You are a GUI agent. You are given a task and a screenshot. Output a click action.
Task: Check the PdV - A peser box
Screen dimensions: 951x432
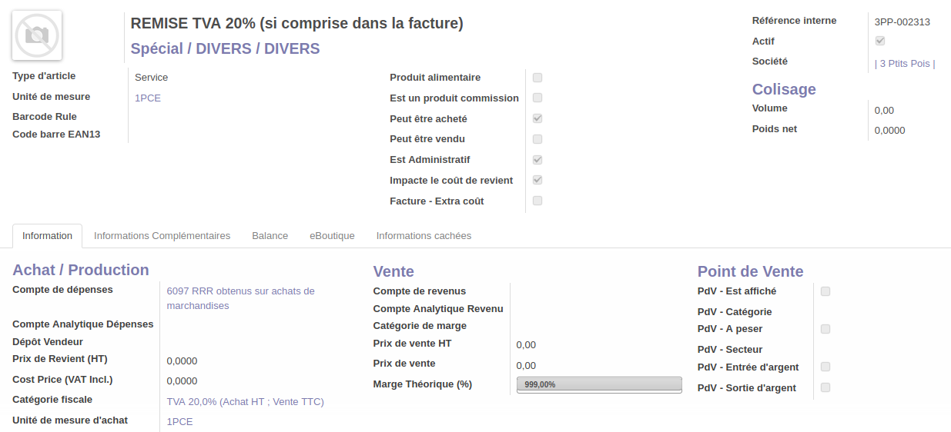click(825, 329)
